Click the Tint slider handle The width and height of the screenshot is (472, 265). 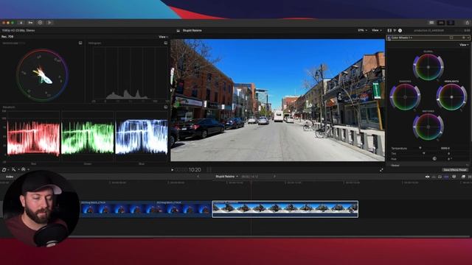pos(424,153)
